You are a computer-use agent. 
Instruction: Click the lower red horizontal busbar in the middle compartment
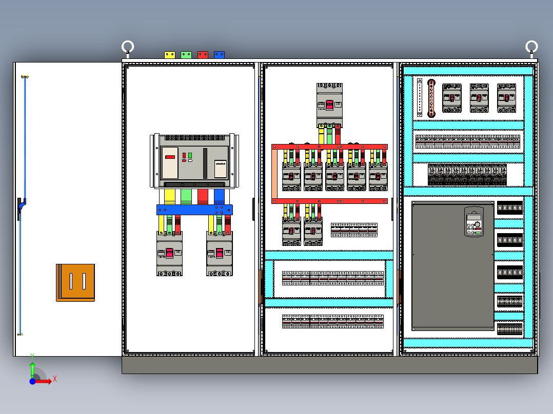coord(330,201)
